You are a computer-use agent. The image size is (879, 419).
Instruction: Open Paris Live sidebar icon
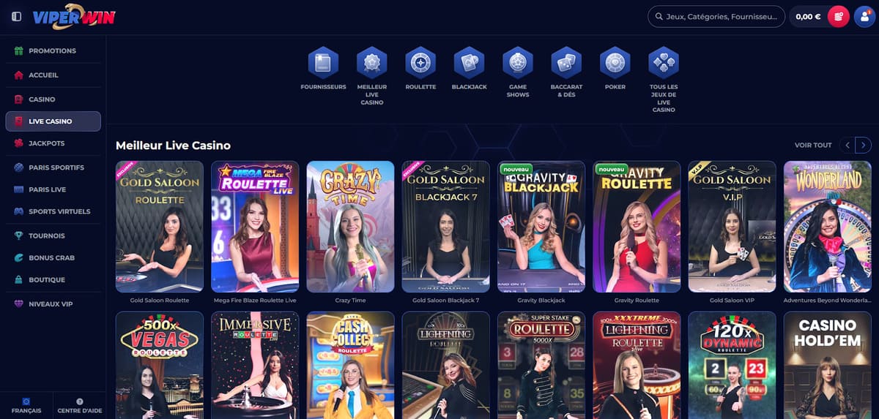[x=19, y=189]
